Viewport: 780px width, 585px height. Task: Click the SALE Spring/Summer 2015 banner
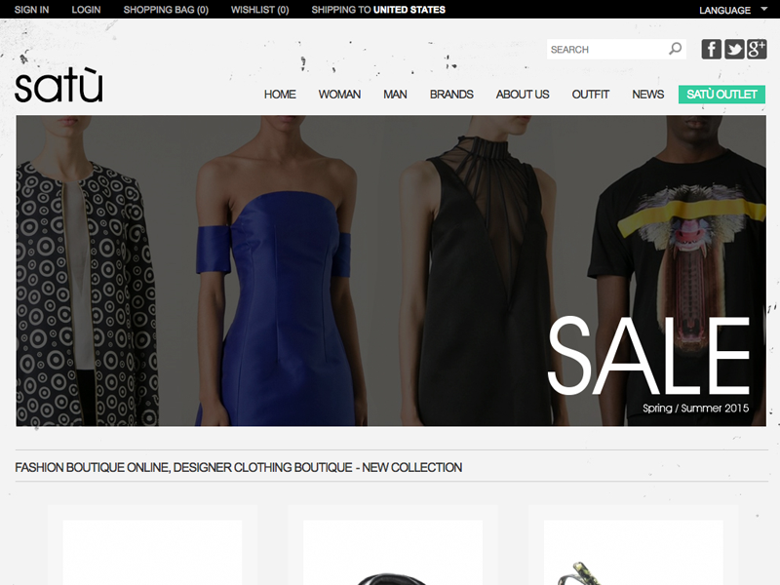click(391, 271)
